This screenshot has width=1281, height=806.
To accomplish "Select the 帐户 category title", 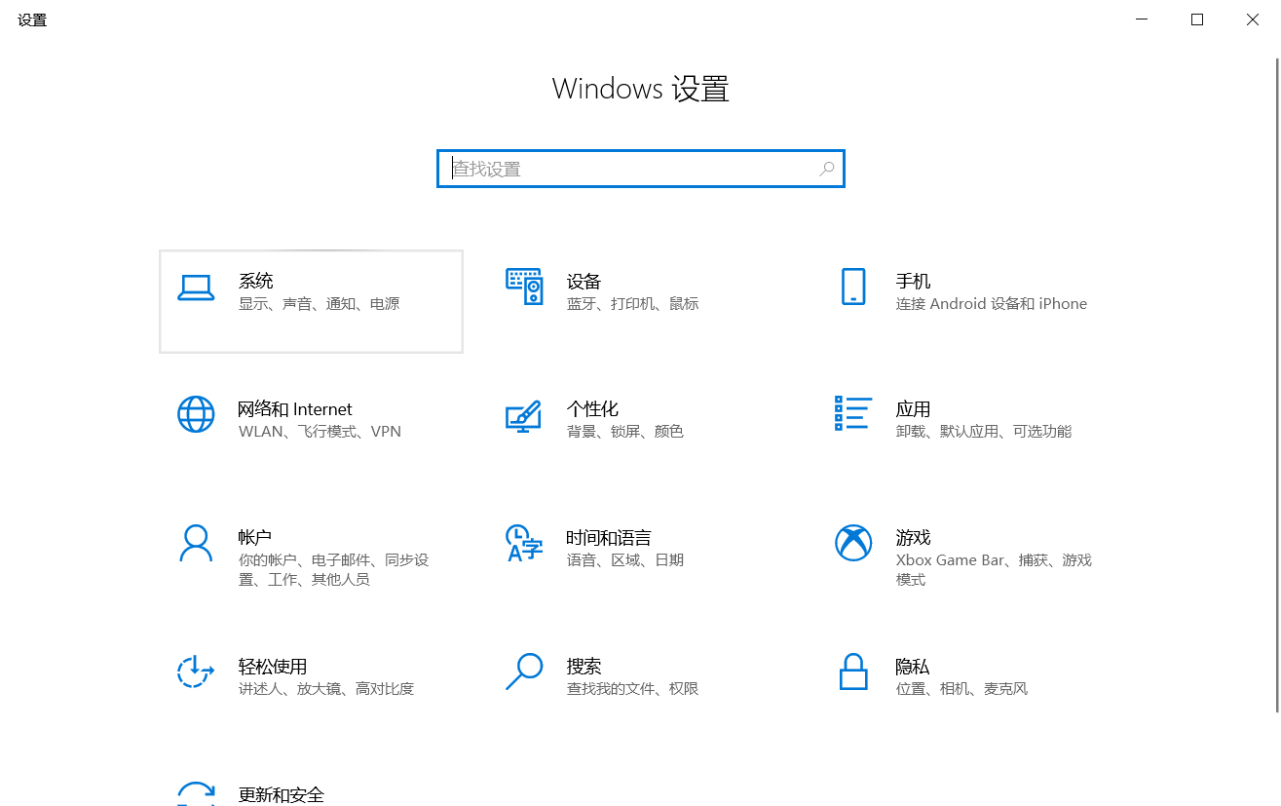I will [x=254, y=538].
